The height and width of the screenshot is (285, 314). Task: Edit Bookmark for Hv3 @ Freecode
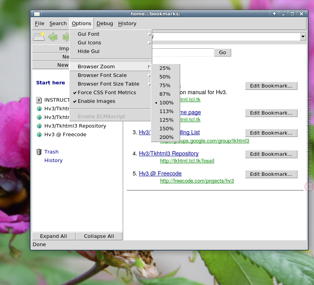[x=271, y=174]
